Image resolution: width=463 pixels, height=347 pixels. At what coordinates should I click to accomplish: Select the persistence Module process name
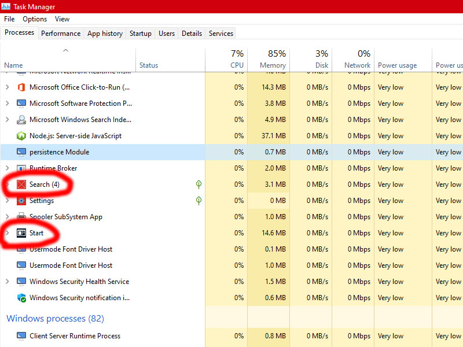click(x=60, y=152)
